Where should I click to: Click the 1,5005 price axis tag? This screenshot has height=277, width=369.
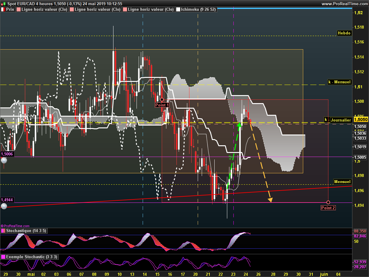pos(360,157)
